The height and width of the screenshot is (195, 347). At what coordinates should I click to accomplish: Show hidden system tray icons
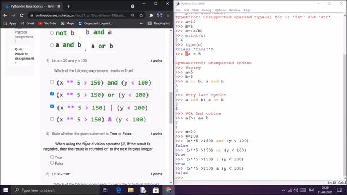284,190
